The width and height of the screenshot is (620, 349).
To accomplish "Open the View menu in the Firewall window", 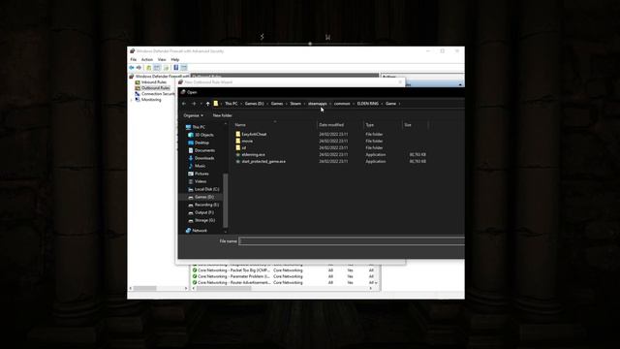I will click(x=162, y=59).
